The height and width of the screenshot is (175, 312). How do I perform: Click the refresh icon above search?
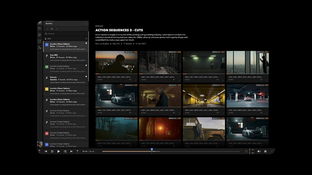click(52, 29)
